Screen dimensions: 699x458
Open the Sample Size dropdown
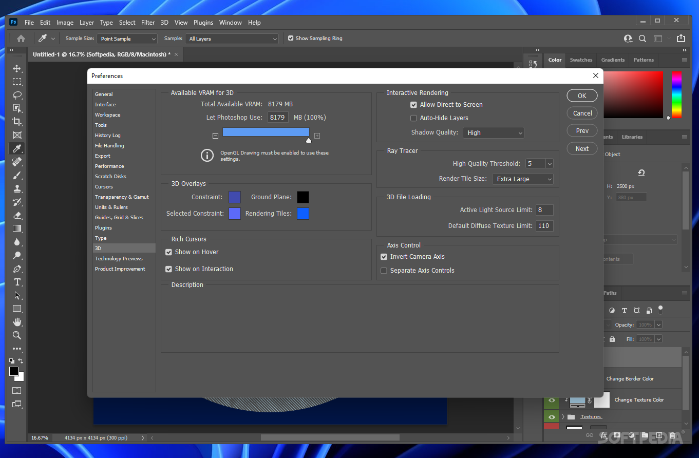(127, 39)
